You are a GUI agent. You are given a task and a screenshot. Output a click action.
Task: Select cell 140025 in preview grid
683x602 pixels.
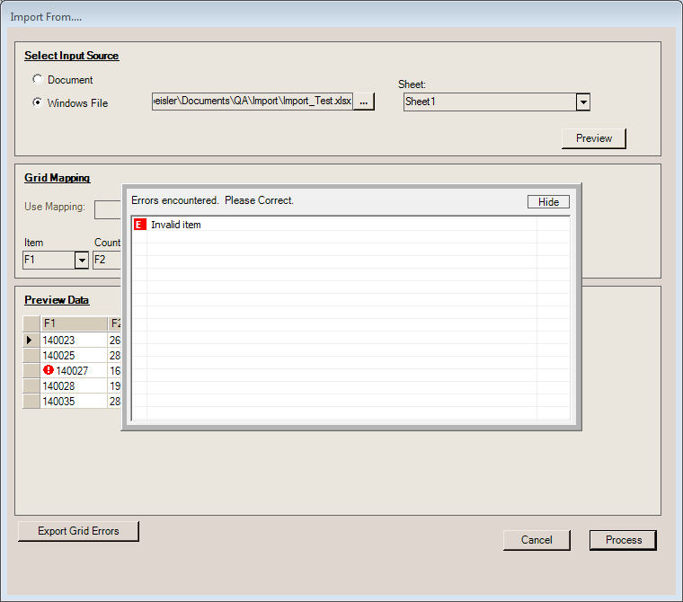click(x=74, y=356)
